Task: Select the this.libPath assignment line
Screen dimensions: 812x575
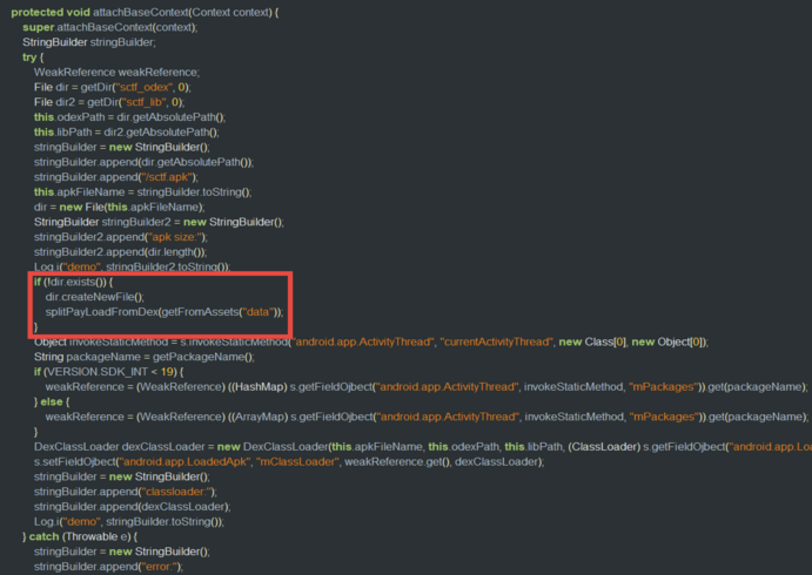Action: (x=126, y=132)
